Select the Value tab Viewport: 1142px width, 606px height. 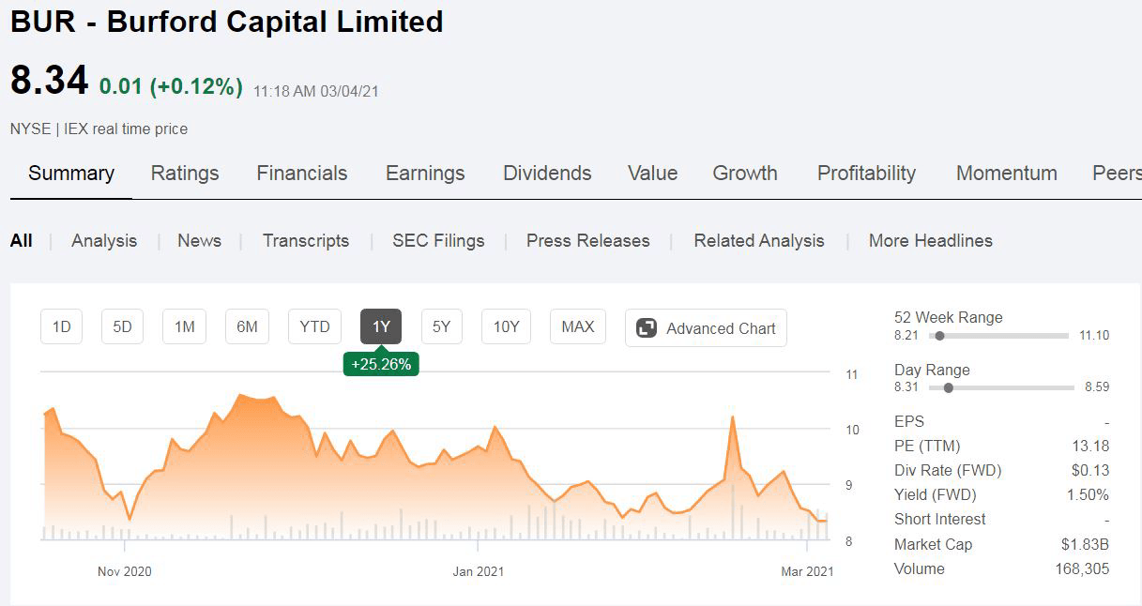[x=652, y=174]
